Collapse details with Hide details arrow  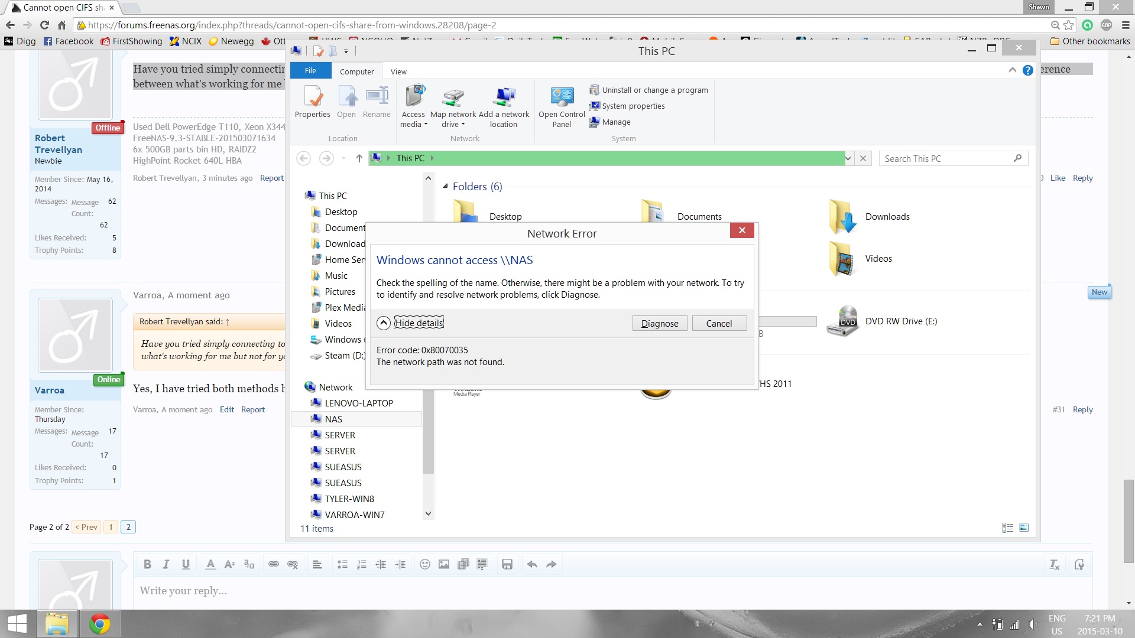click(384, 323)
